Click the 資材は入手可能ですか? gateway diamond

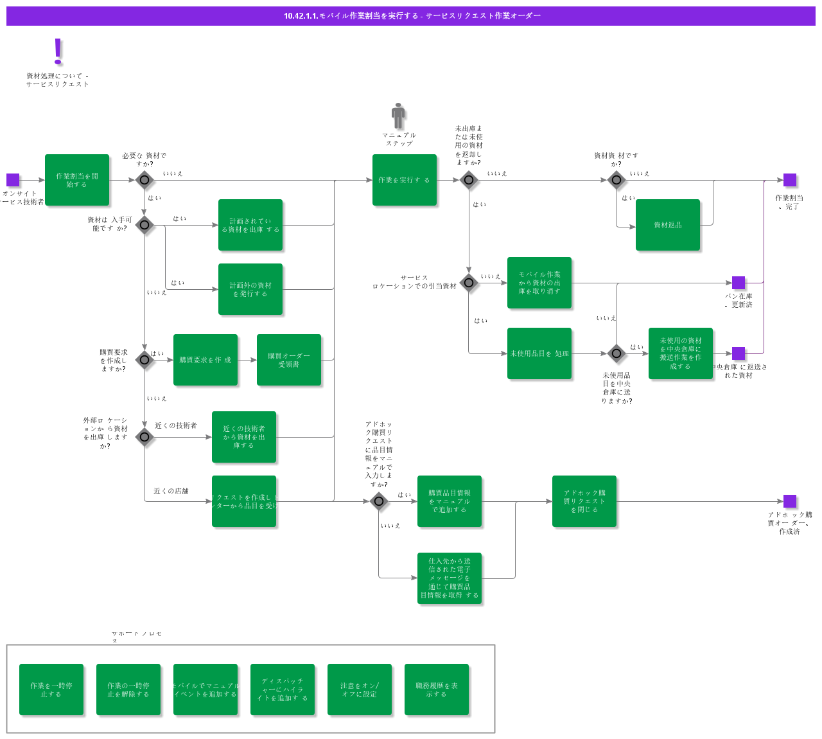144,225
